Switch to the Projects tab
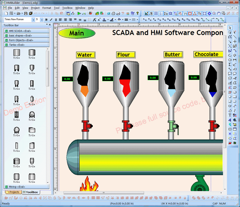This screenshot has width=240, height=207. 12,192
